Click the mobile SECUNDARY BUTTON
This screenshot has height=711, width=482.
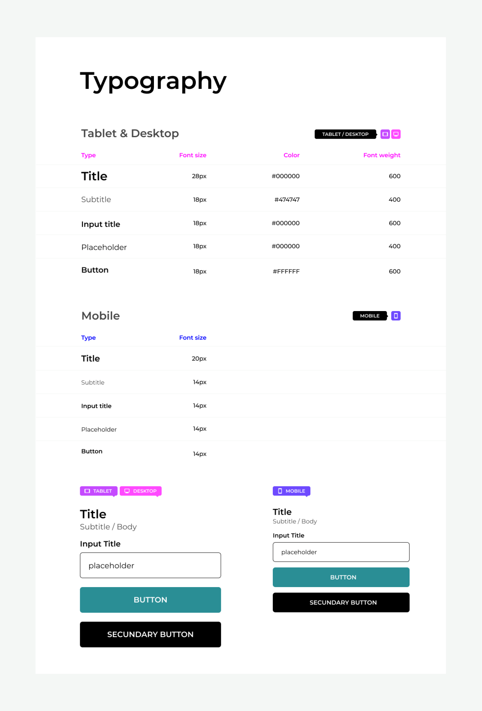341,602
